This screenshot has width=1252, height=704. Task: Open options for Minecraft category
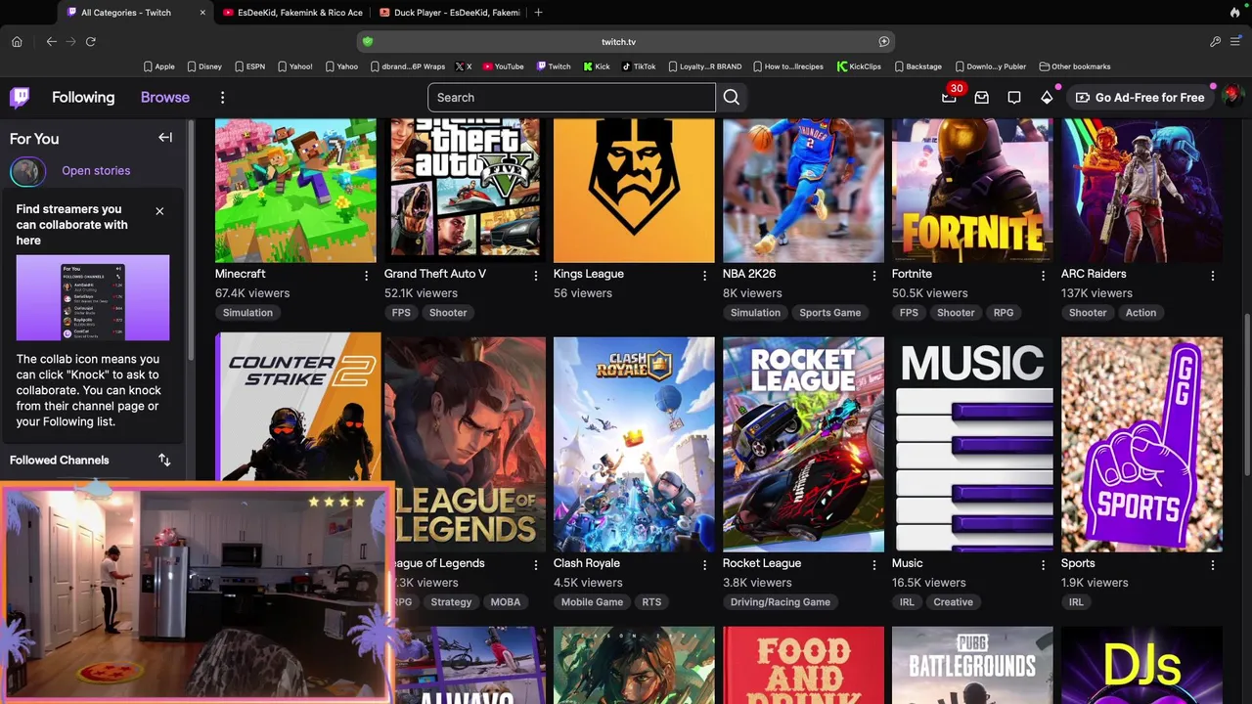367,276
